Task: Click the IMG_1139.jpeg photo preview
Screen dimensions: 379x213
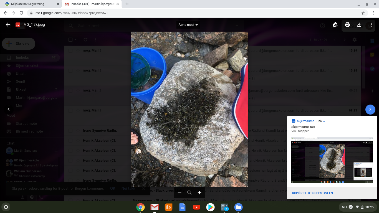Action: point(189,109)
